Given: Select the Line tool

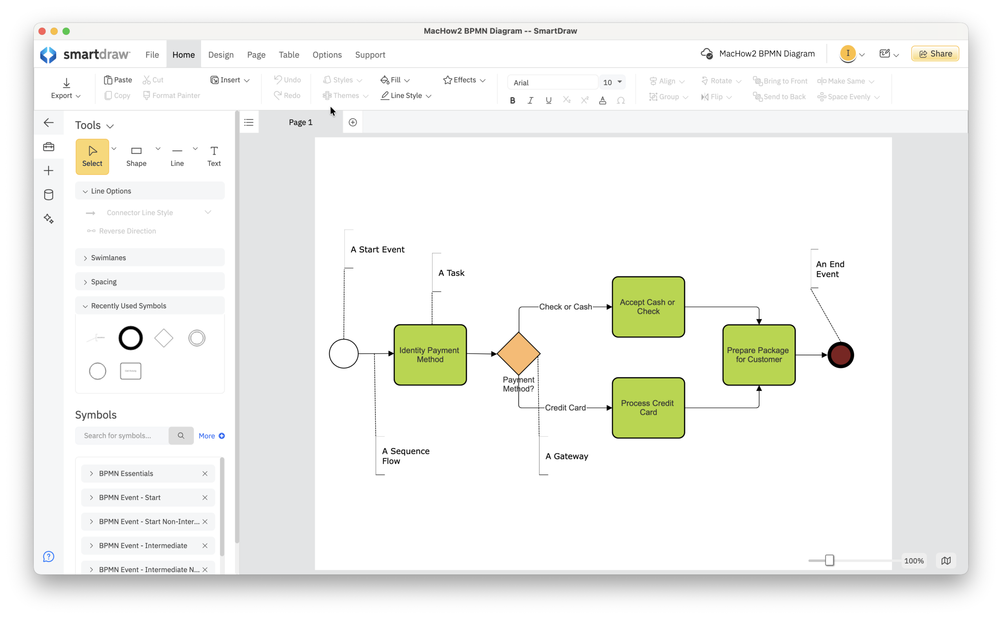Looking at the screenshot, I should (x=177, y=157).
